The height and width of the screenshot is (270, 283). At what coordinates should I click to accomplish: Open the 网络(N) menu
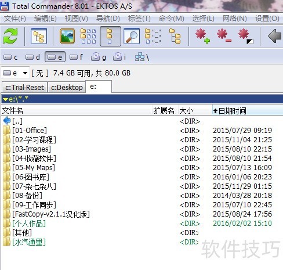[x=234, y=19]
